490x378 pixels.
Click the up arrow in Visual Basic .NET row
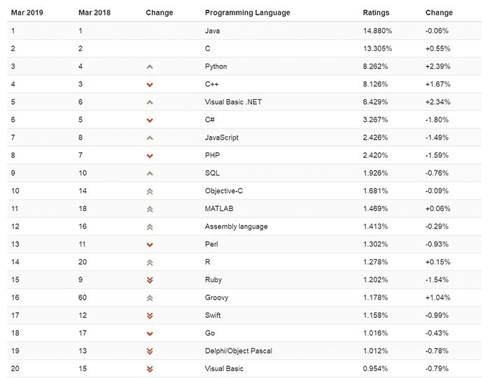pos(149,102)
